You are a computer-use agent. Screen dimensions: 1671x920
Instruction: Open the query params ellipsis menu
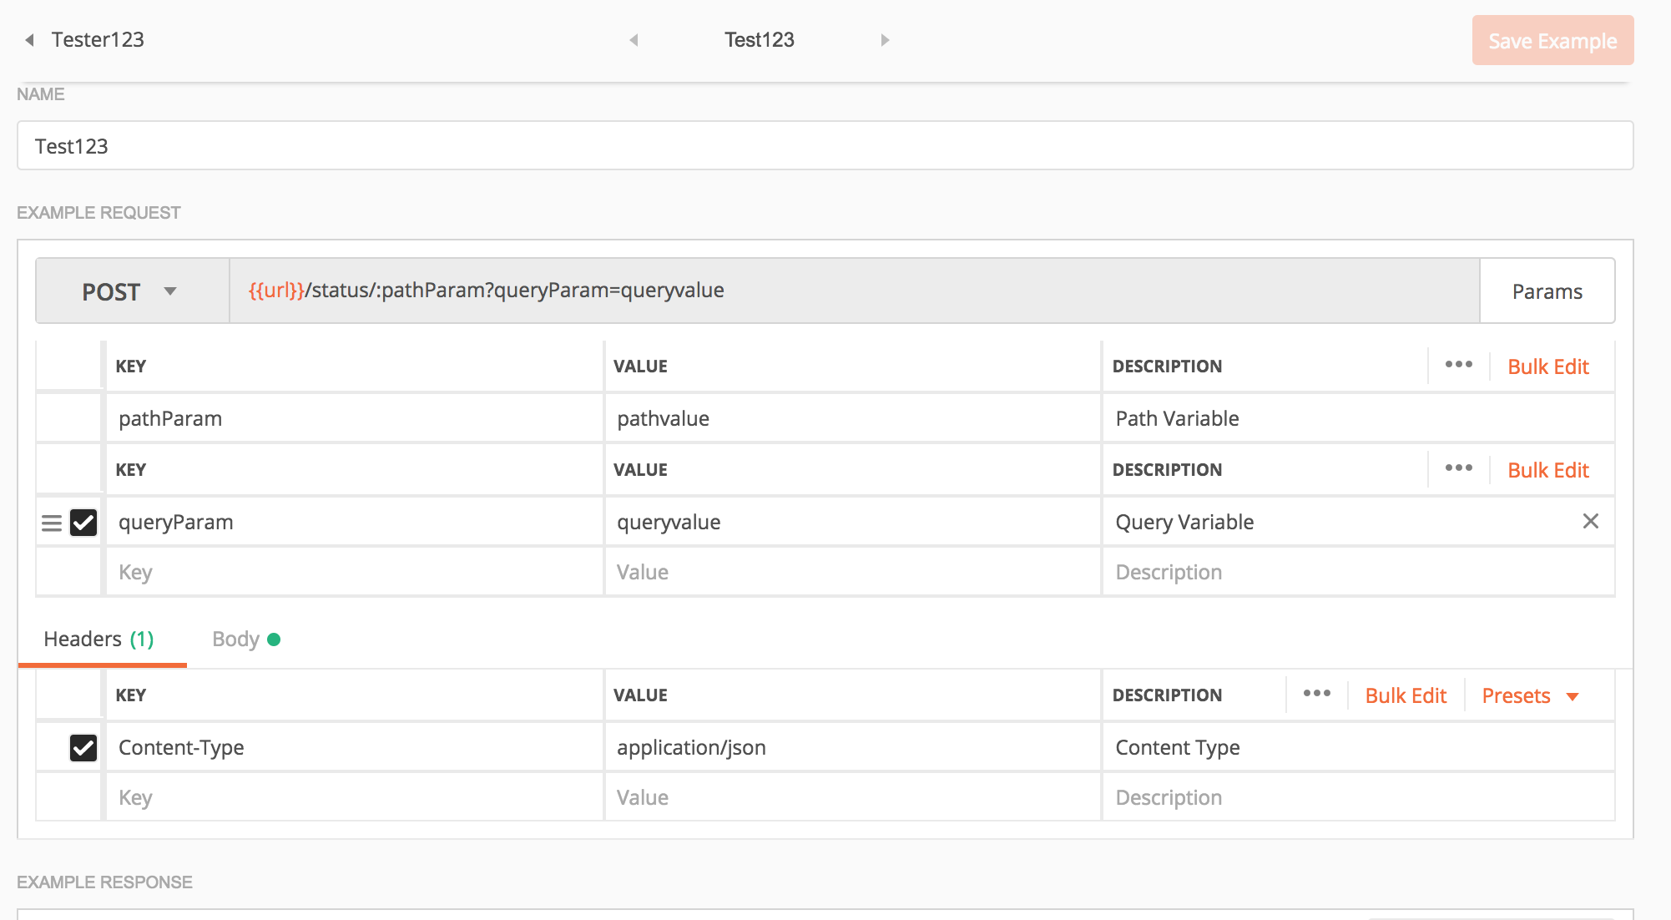1457,468
